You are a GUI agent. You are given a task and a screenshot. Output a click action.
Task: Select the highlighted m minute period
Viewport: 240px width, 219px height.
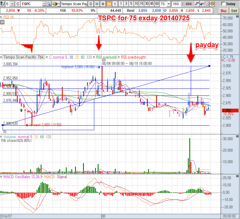tap(109, 4)
